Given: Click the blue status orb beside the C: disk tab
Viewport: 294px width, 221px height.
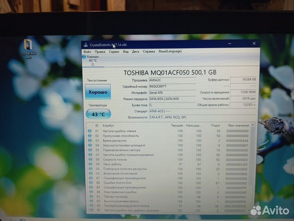Looking at the screenshot, I should coord(84,57).
